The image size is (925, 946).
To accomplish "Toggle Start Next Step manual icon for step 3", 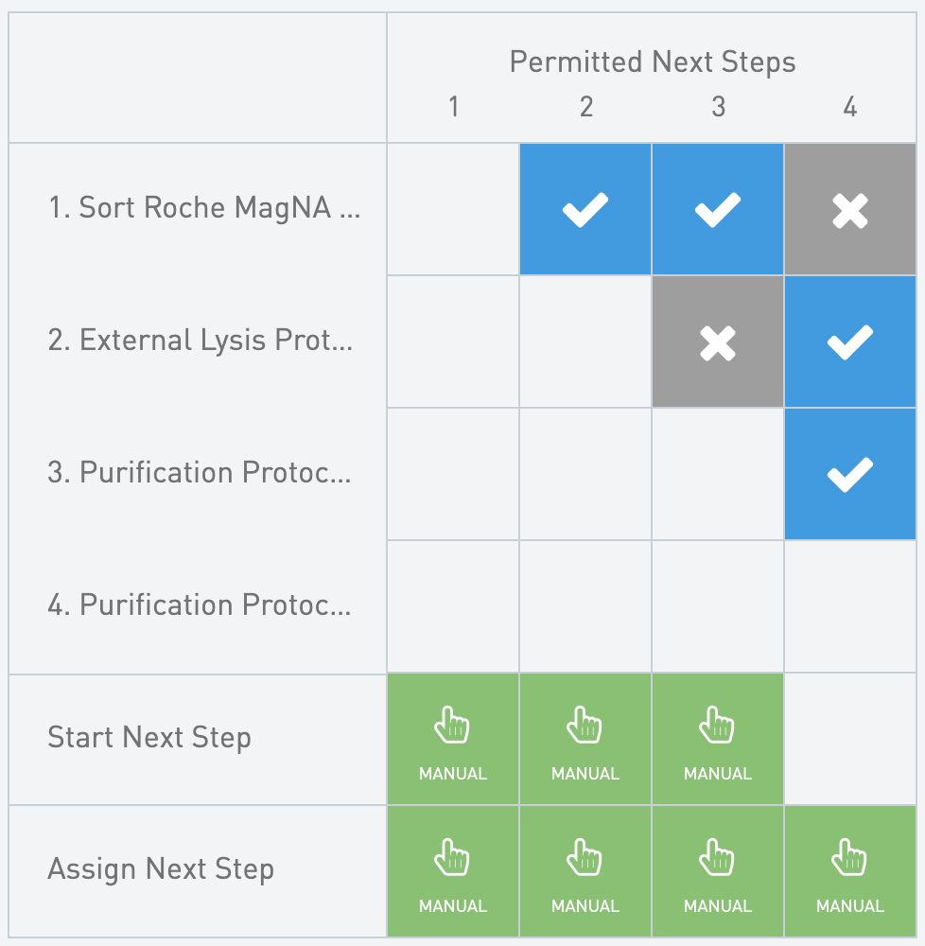I will [x=718, y=739].
